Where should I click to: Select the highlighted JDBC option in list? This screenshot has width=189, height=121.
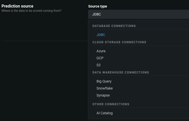[x=101, y=35]
